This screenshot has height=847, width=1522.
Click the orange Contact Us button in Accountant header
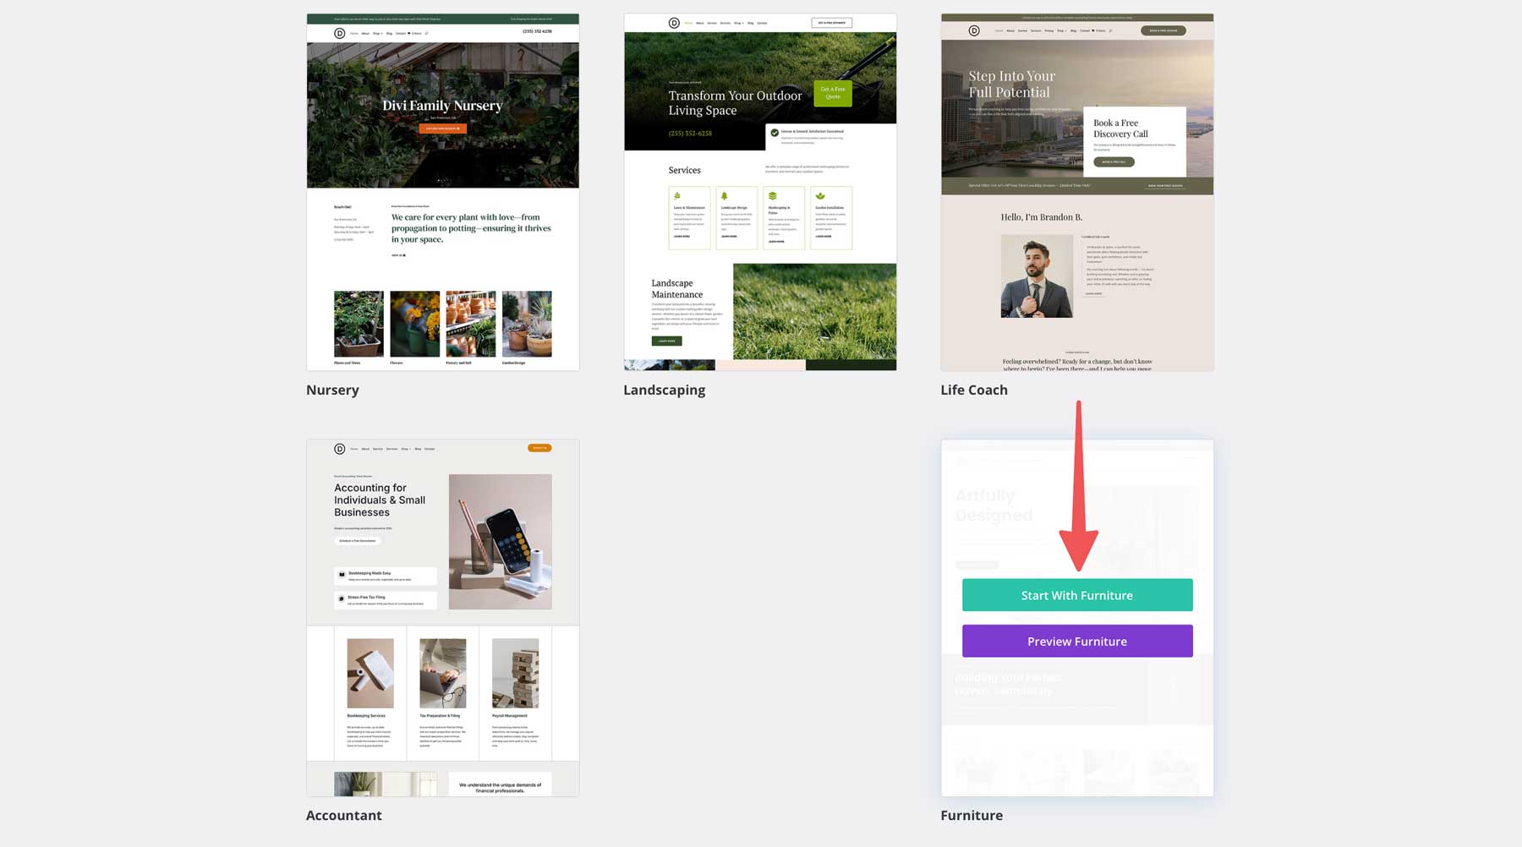(539, 448)
